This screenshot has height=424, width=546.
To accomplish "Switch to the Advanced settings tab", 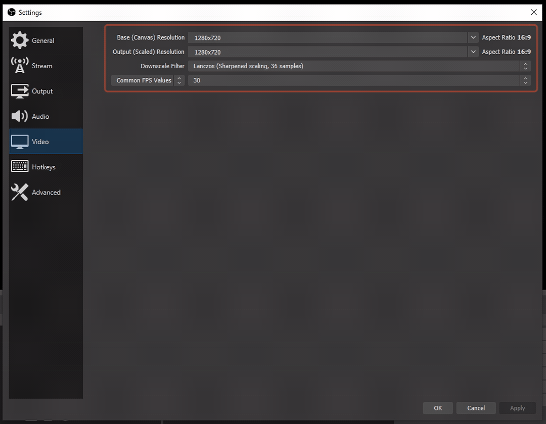I will click(46, 192).
